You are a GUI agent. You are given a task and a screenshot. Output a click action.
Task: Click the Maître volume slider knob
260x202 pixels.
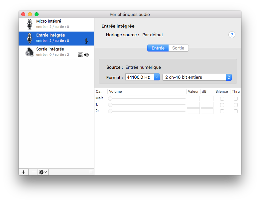coord(110,99)
